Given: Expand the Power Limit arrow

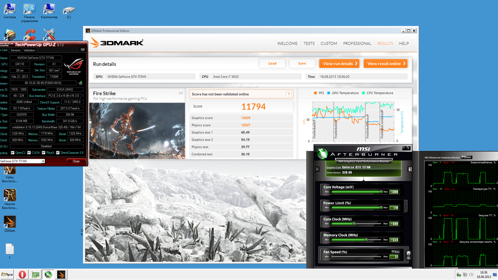Looking at the screenshot, I should click(405, 206).
